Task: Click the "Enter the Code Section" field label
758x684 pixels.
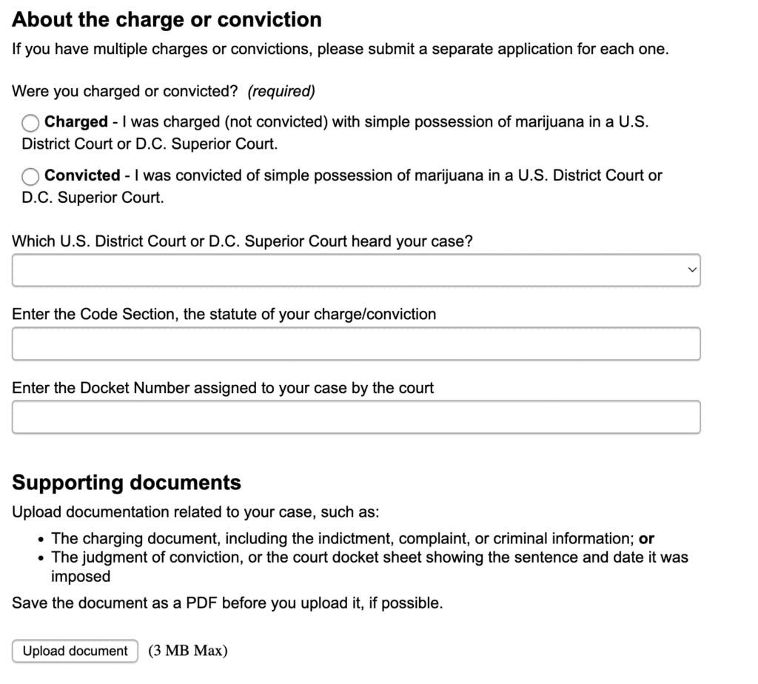Action: click(224, 314)
